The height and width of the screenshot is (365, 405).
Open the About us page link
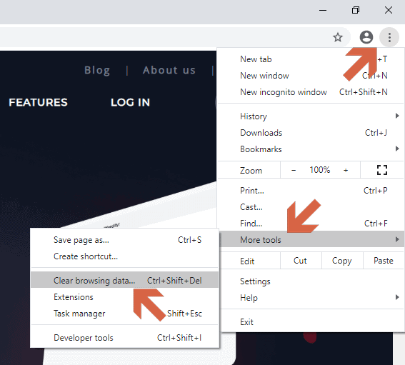point(169,70)
